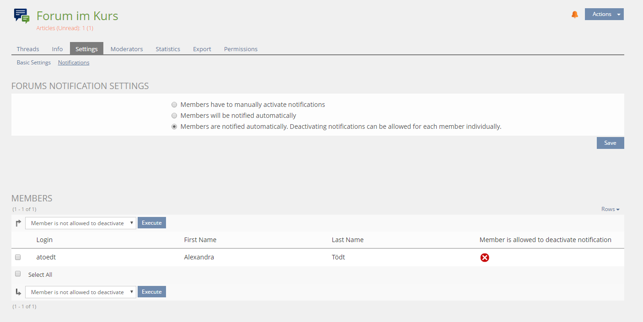The image size is (643, 322).
Task: Click the forum speech bubble icon
Action: [x=21, y=16]
